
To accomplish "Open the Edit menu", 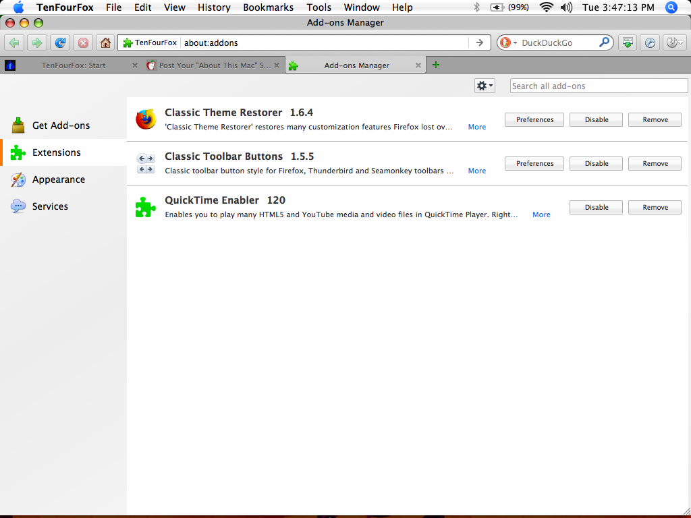I will point(143,7).
